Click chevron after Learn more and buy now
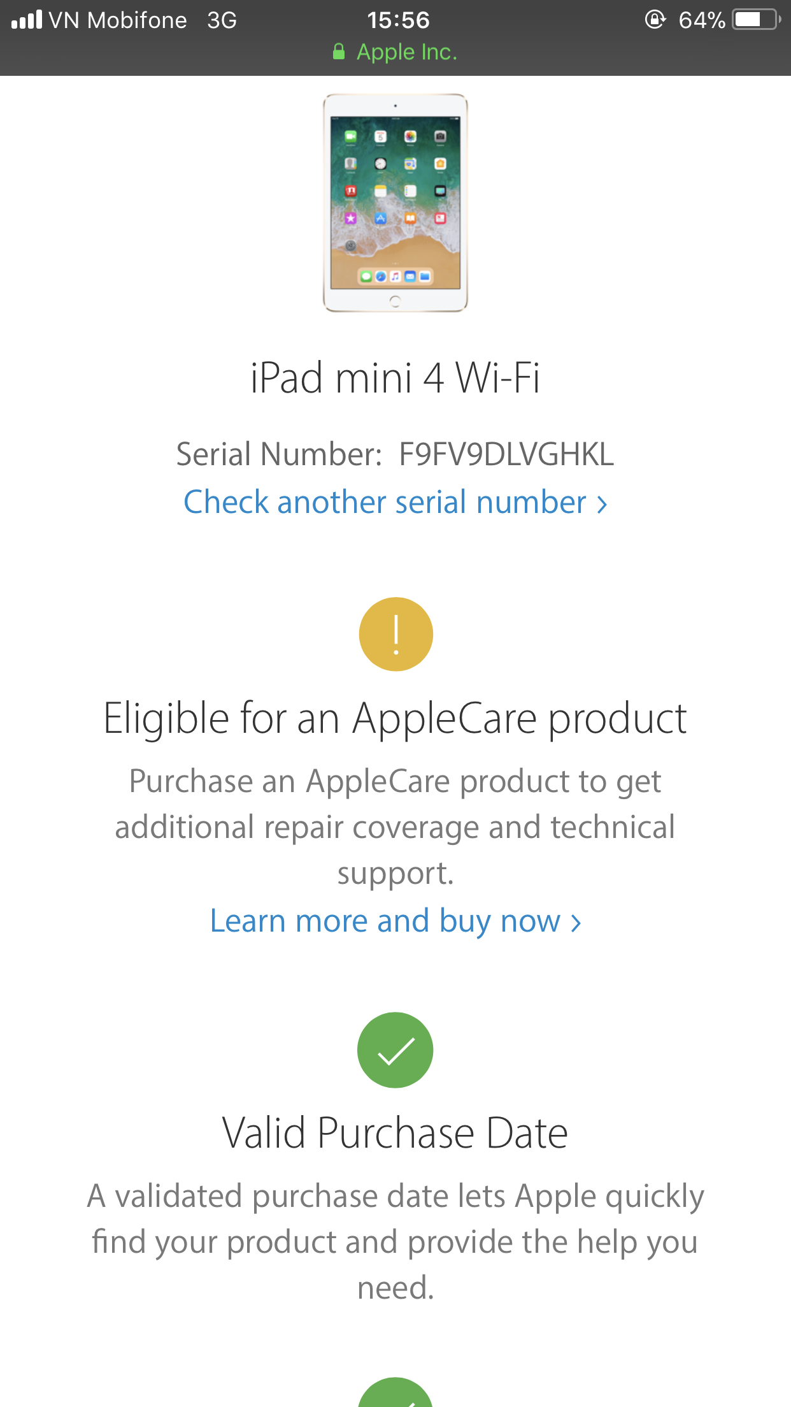791x1407 pixels. tap(576, 923)
